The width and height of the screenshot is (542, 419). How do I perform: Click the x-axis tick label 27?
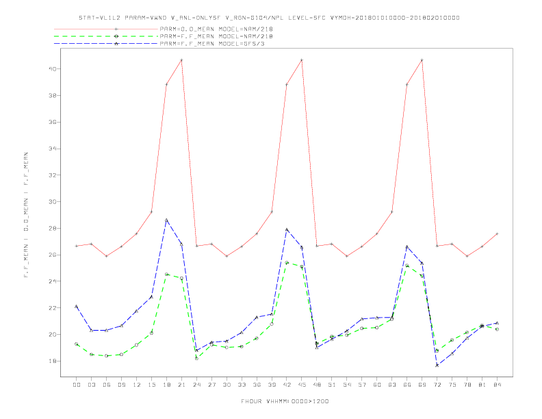[211, 385]
